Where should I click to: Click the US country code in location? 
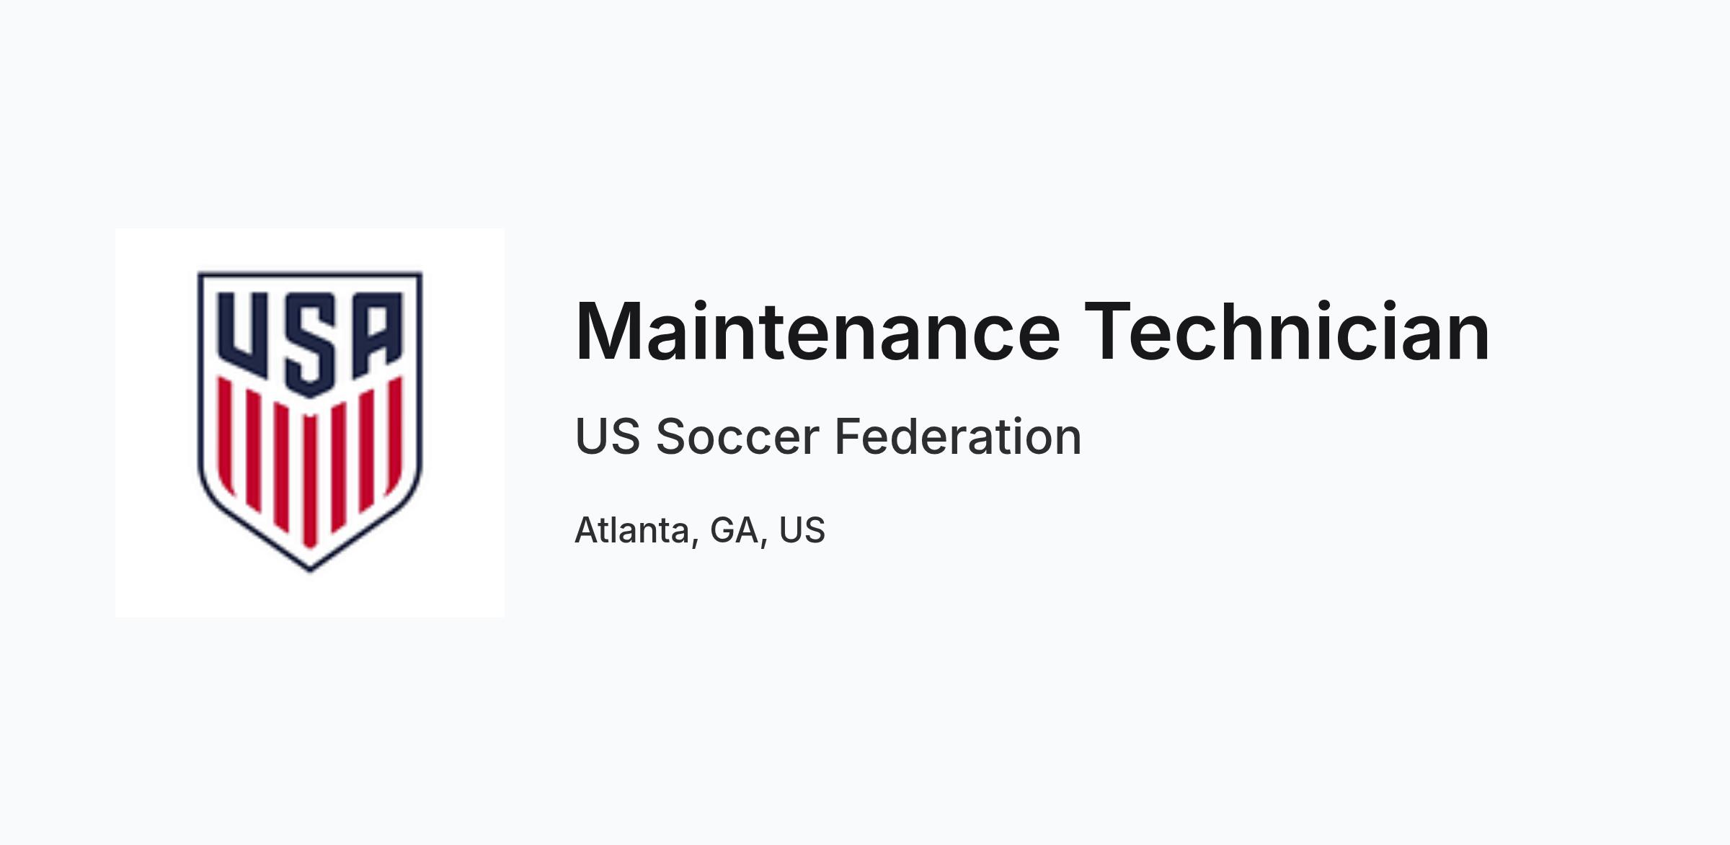pyautogui.click(x=802, y=531)
